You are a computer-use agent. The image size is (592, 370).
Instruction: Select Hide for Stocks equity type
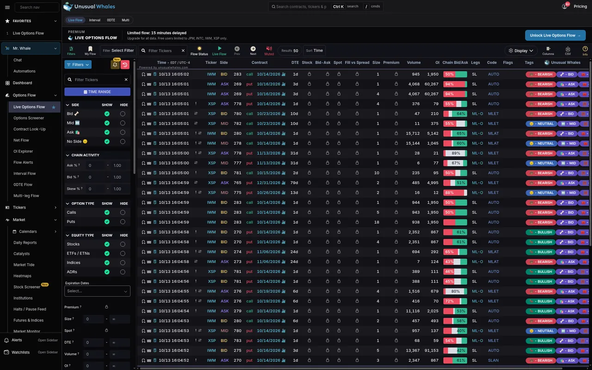(123, 244)
